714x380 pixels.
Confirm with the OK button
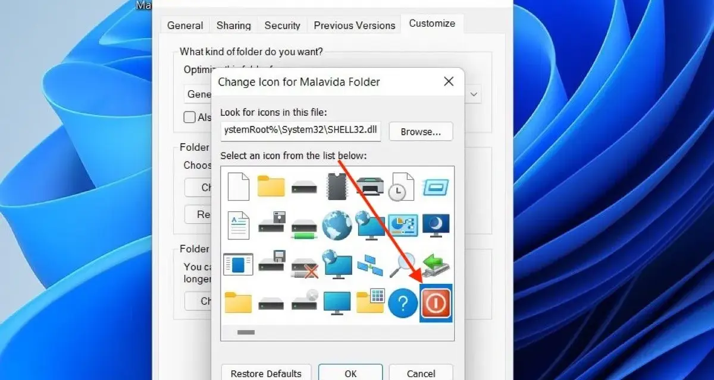click(x=350, y=373)
